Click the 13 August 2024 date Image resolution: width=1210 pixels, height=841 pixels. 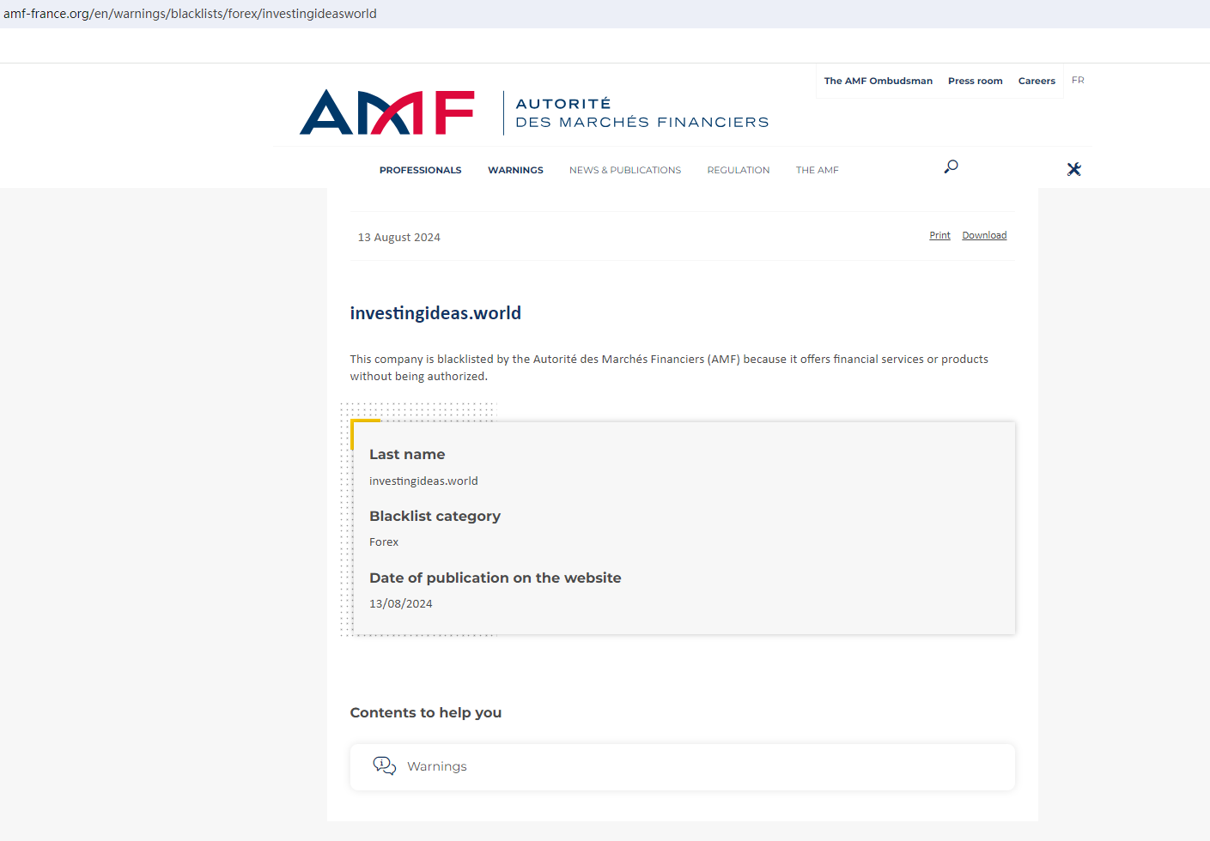point(399,238)
